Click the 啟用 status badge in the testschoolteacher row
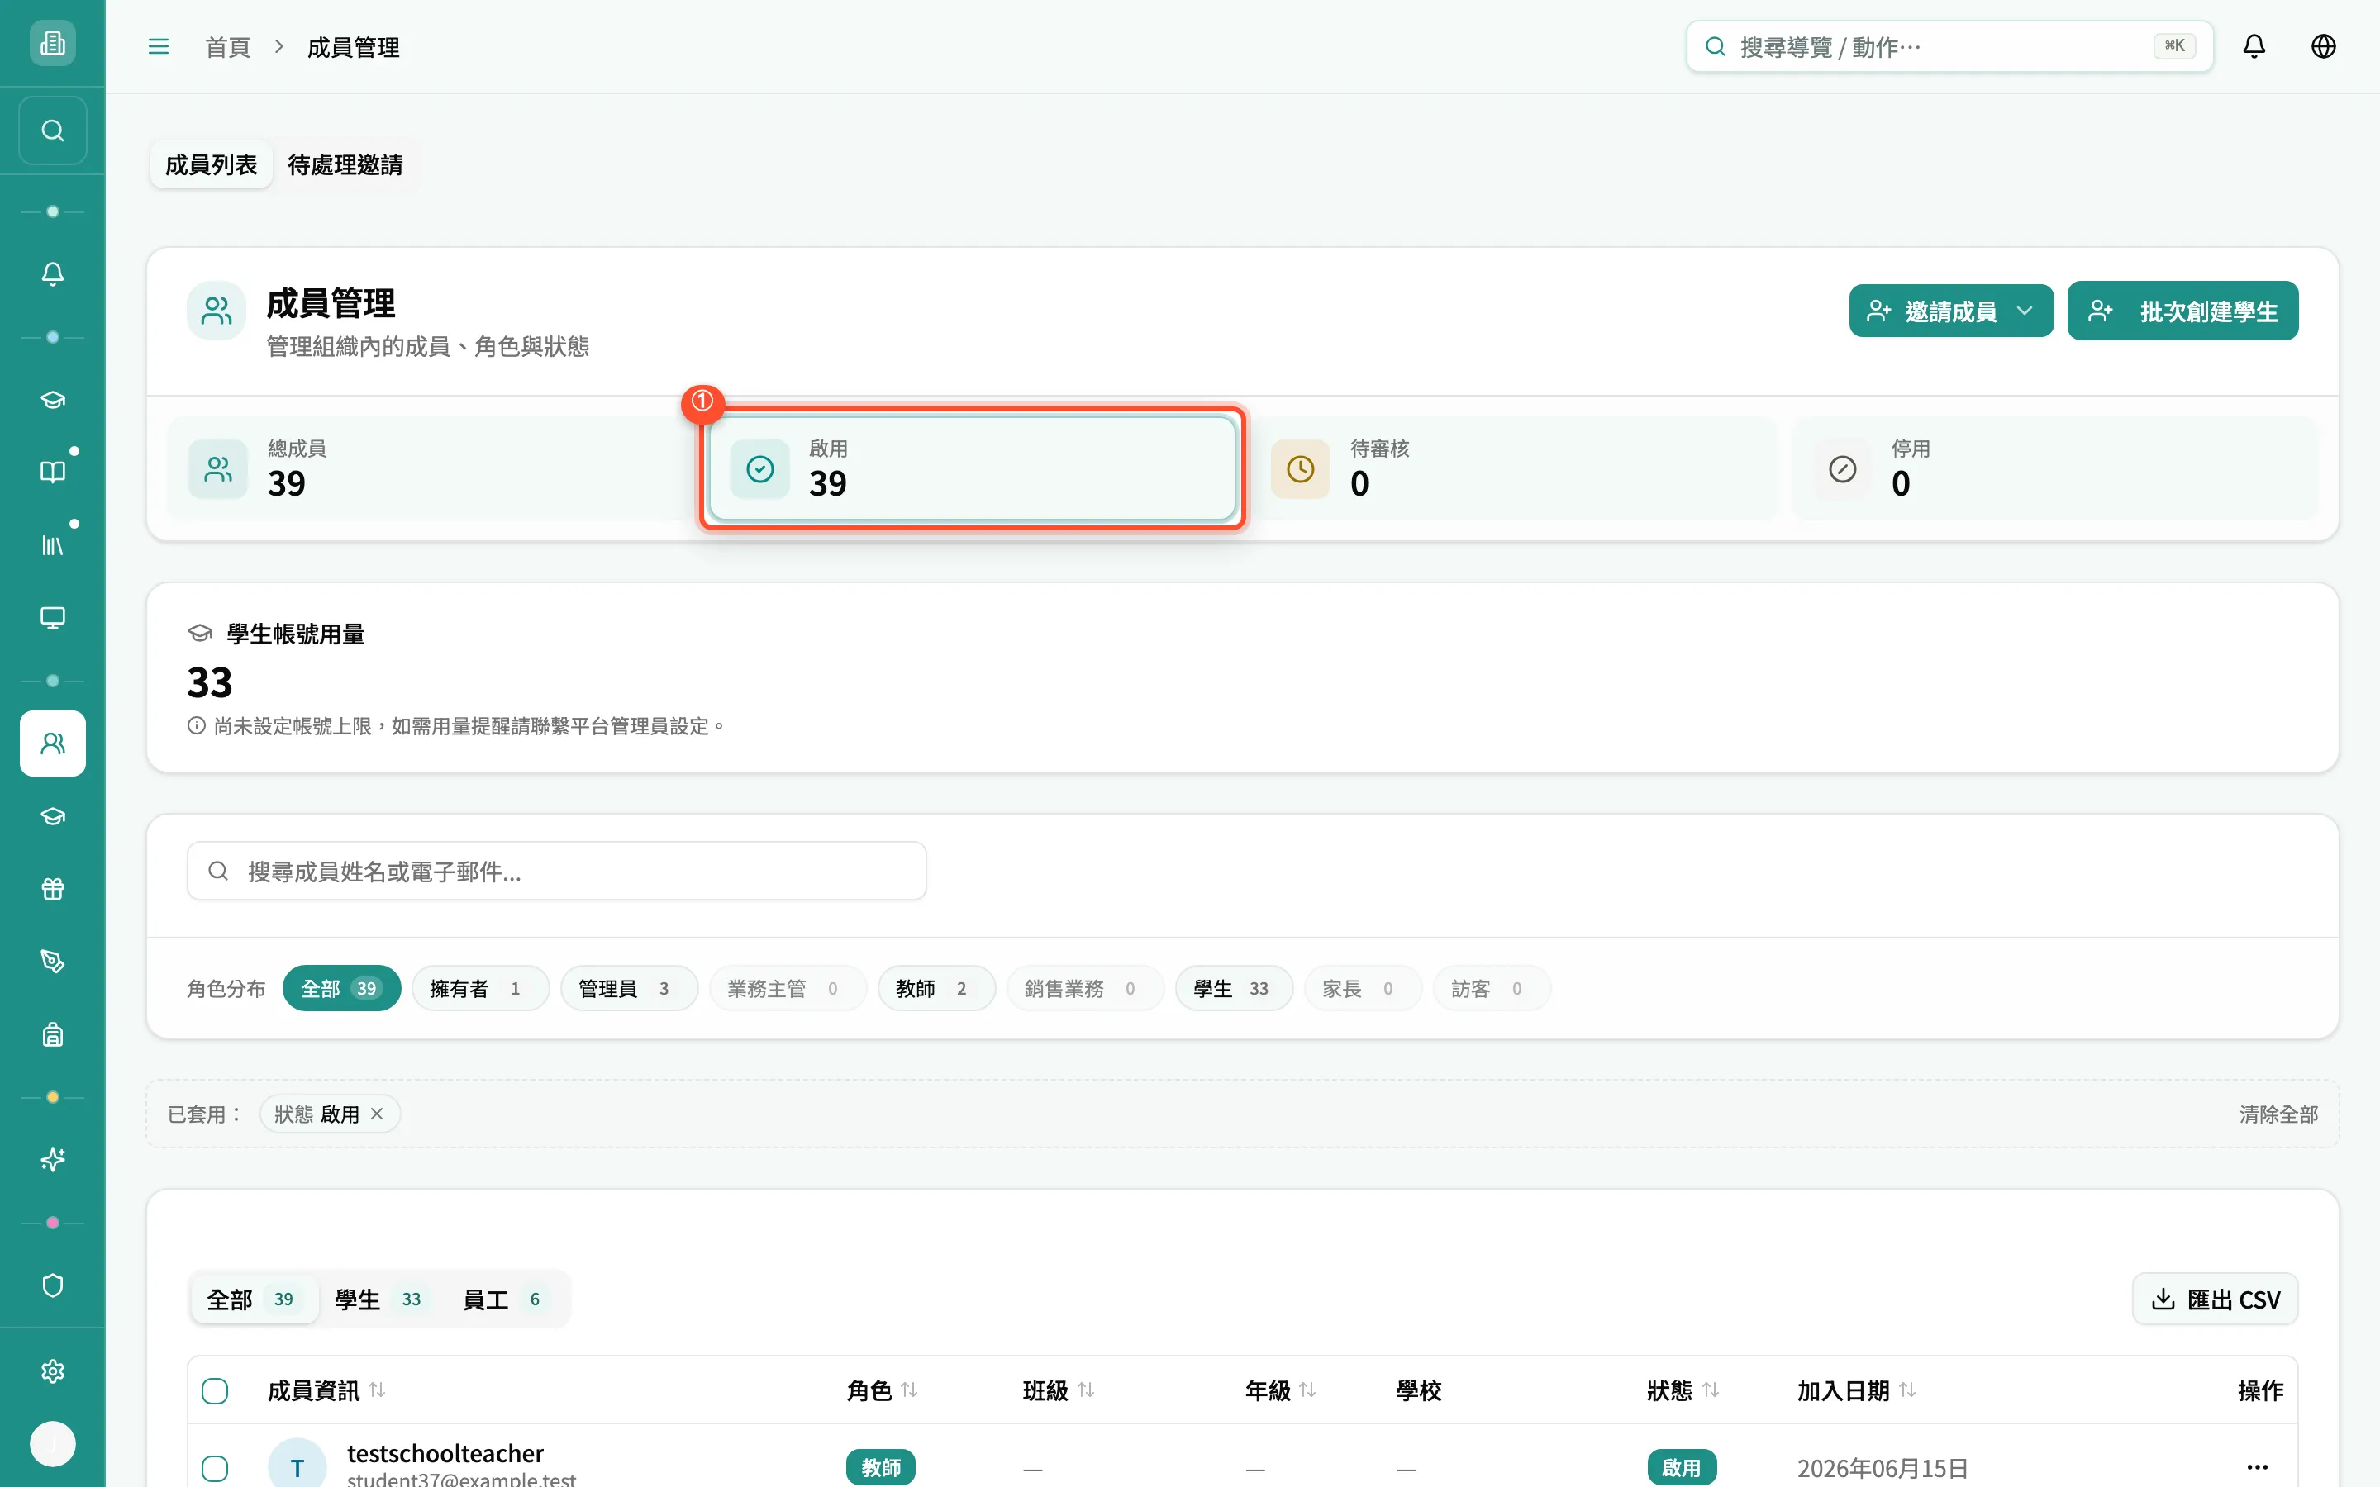Image resolution: width=2380 pixels, height=1487 pixels. coord(1682,1467)
